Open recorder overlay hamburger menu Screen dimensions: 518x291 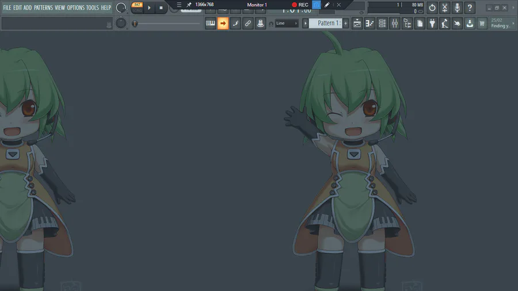pyautogui.click(x=179, y=5)
